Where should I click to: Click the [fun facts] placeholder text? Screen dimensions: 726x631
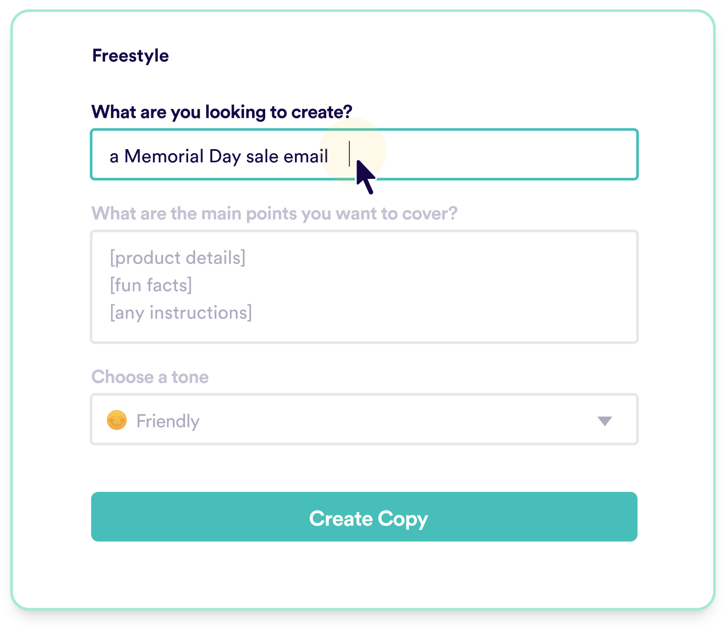coord(150,285)
